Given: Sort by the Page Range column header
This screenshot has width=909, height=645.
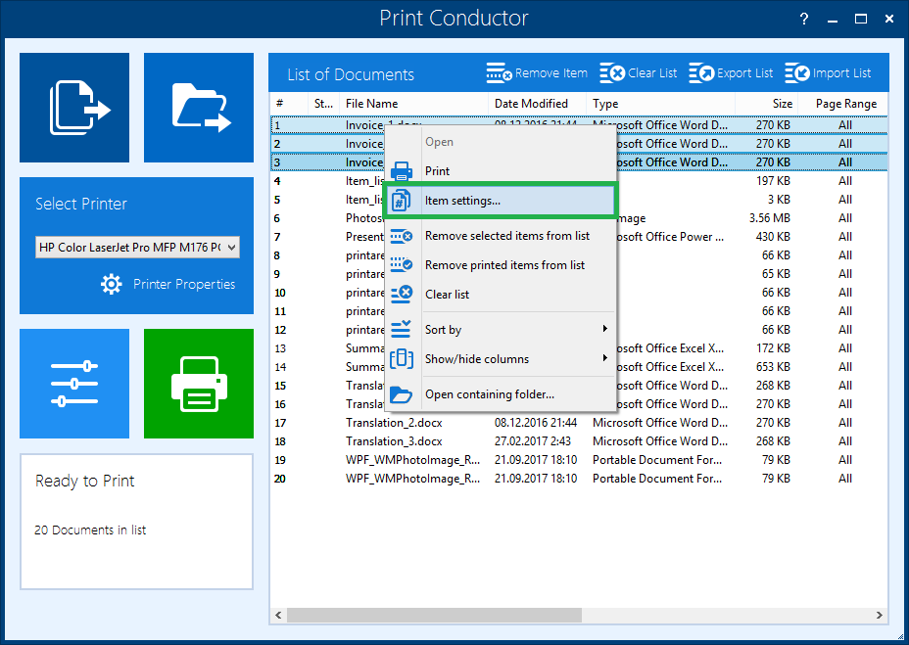Looking at the screenshot, I should (845, 104).
